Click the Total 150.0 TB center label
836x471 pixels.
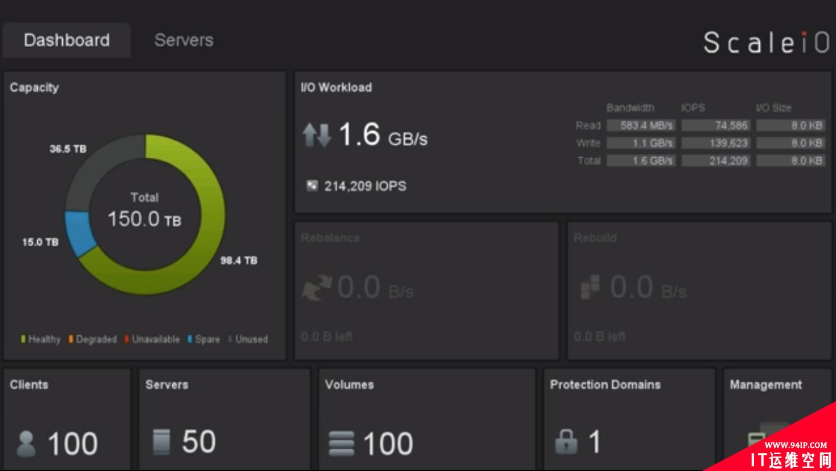click(144, 211)
